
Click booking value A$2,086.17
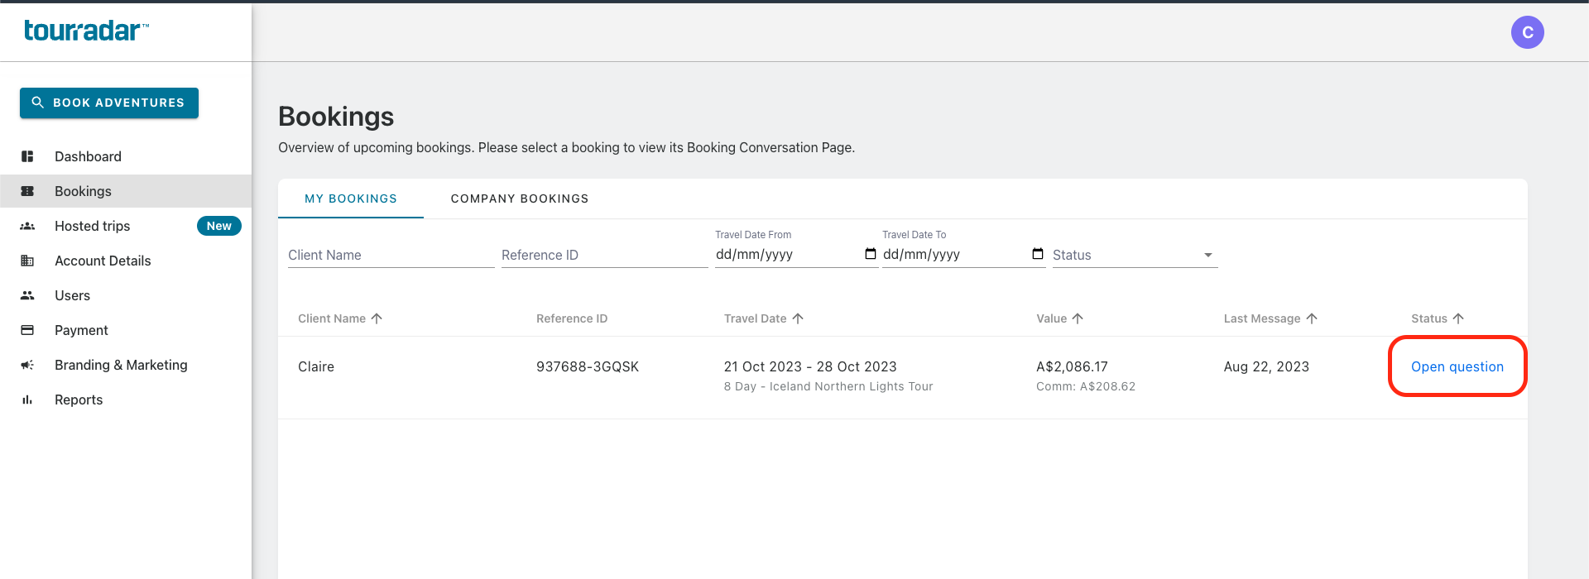pos(1072,366)
